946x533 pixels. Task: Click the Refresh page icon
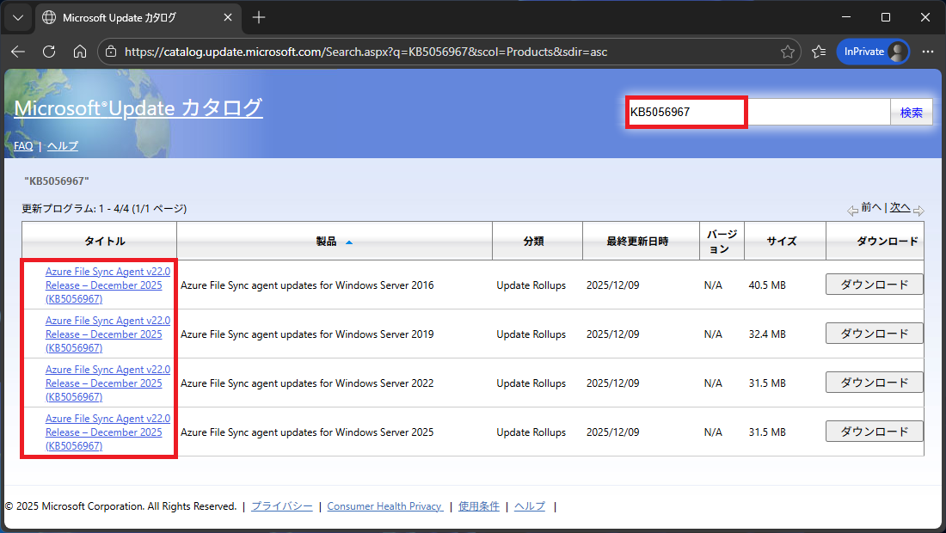click(49, 52)
